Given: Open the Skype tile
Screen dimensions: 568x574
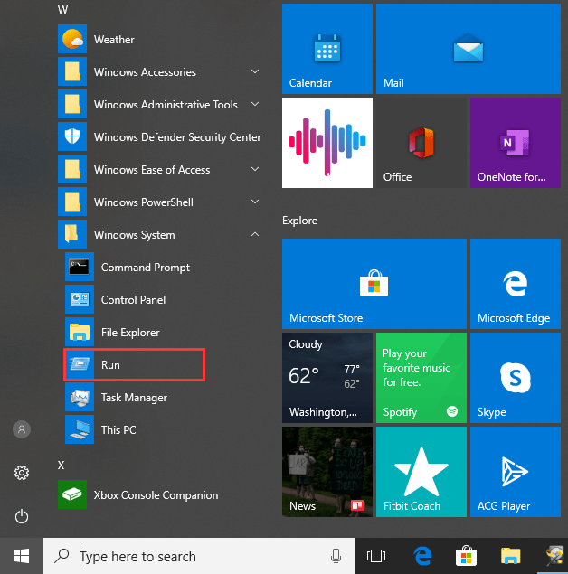Looking at the screenshot, I should [x=516, y=378].
